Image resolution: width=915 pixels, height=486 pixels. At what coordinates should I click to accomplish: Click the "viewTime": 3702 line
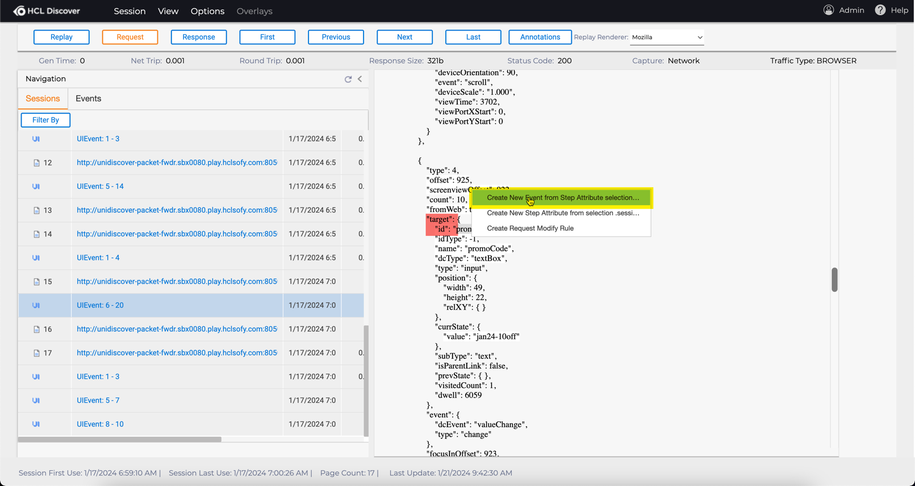467,102
